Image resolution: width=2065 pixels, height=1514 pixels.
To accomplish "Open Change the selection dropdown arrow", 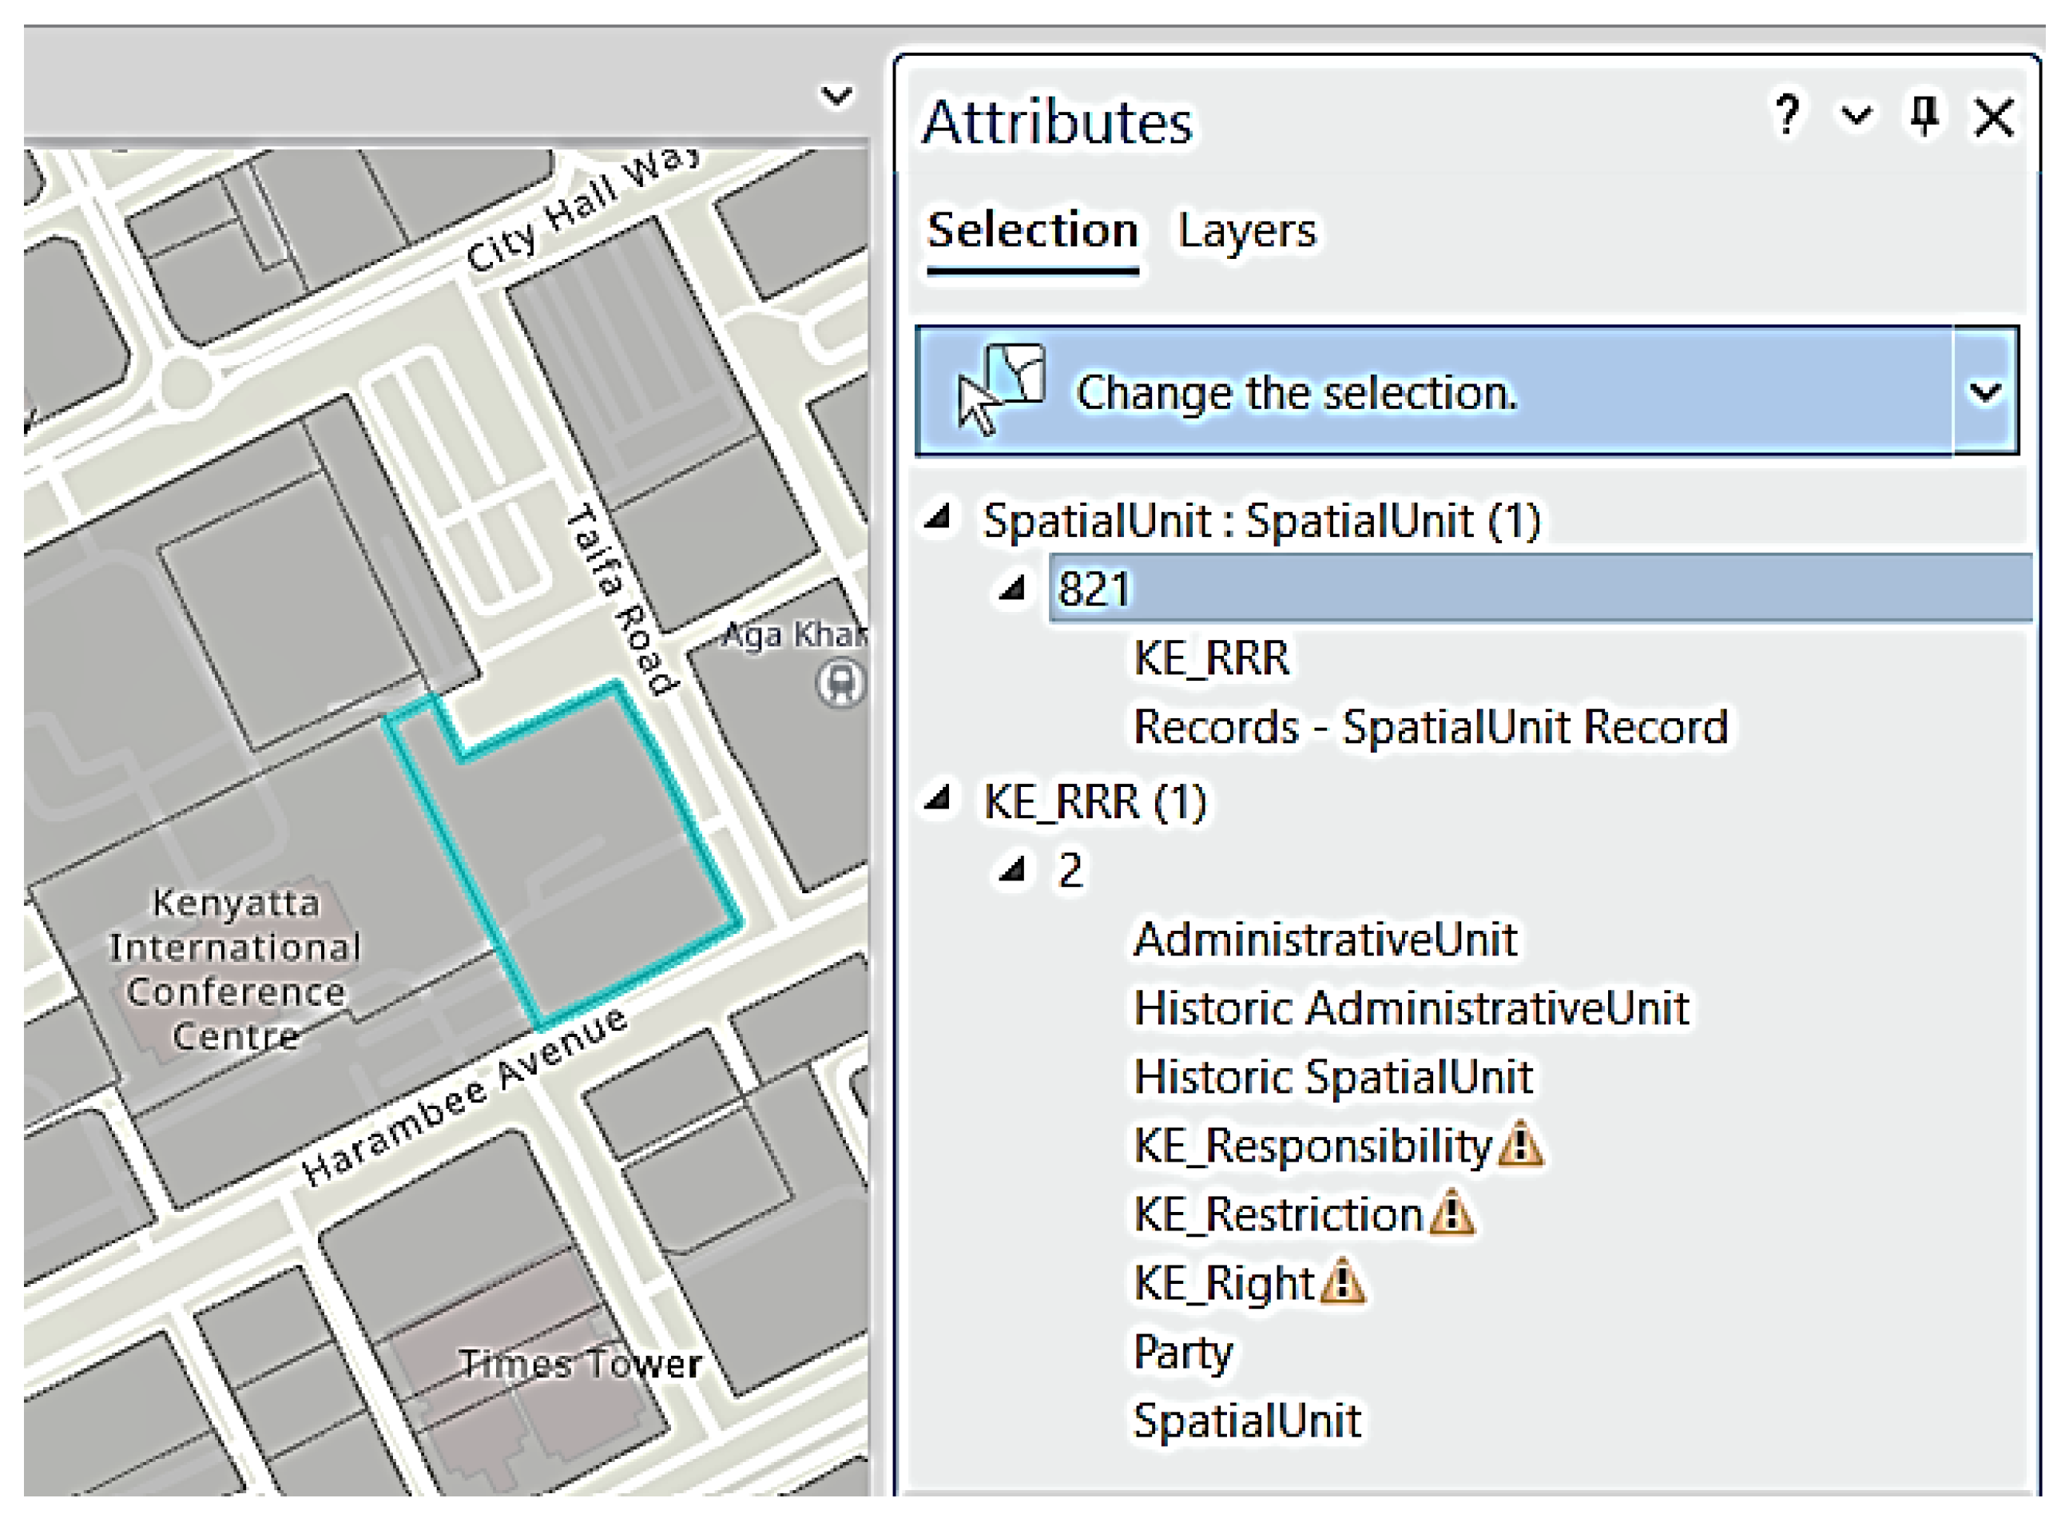I will click(1984, 392).
